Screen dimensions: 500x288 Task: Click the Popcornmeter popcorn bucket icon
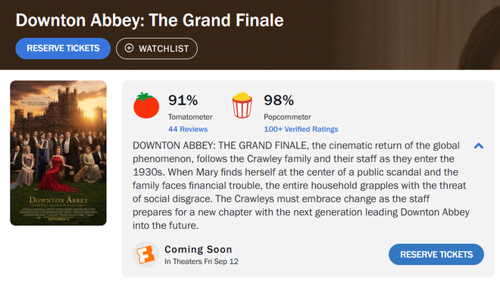coord(242,105)
